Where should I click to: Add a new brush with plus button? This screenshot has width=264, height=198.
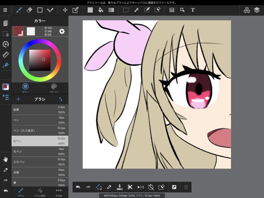click(x=18, y=99)
